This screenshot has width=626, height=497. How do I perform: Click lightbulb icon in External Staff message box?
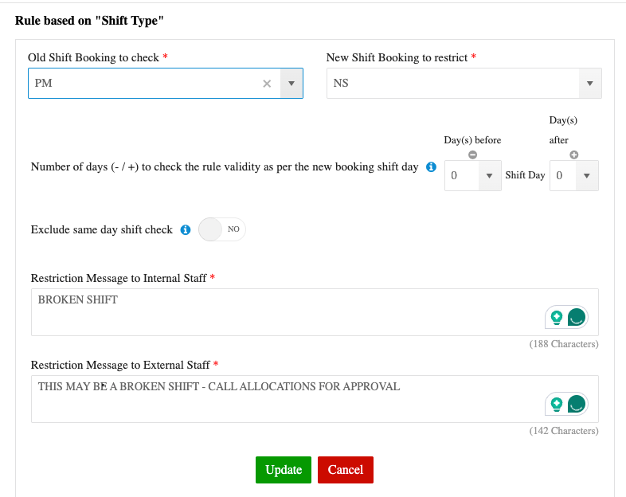[x=557, y=404]
